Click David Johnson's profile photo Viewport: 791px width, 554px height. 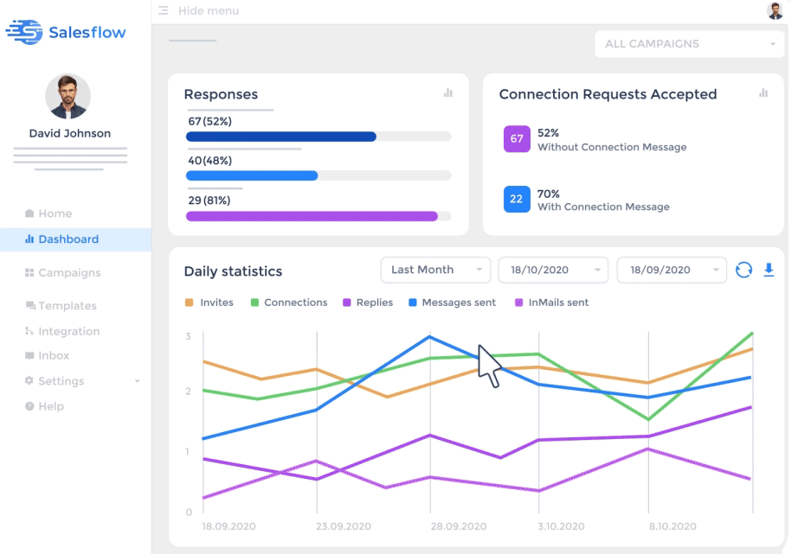tap(68, 96)
